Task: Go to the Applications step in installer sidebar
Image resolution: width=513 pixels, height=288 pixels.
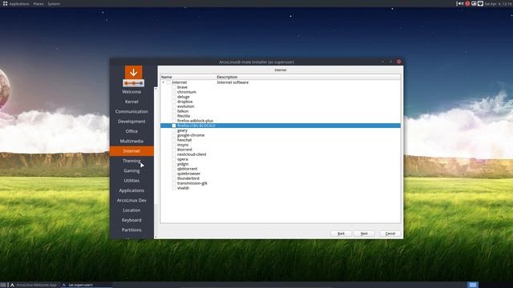Action: tap(131, 190)
